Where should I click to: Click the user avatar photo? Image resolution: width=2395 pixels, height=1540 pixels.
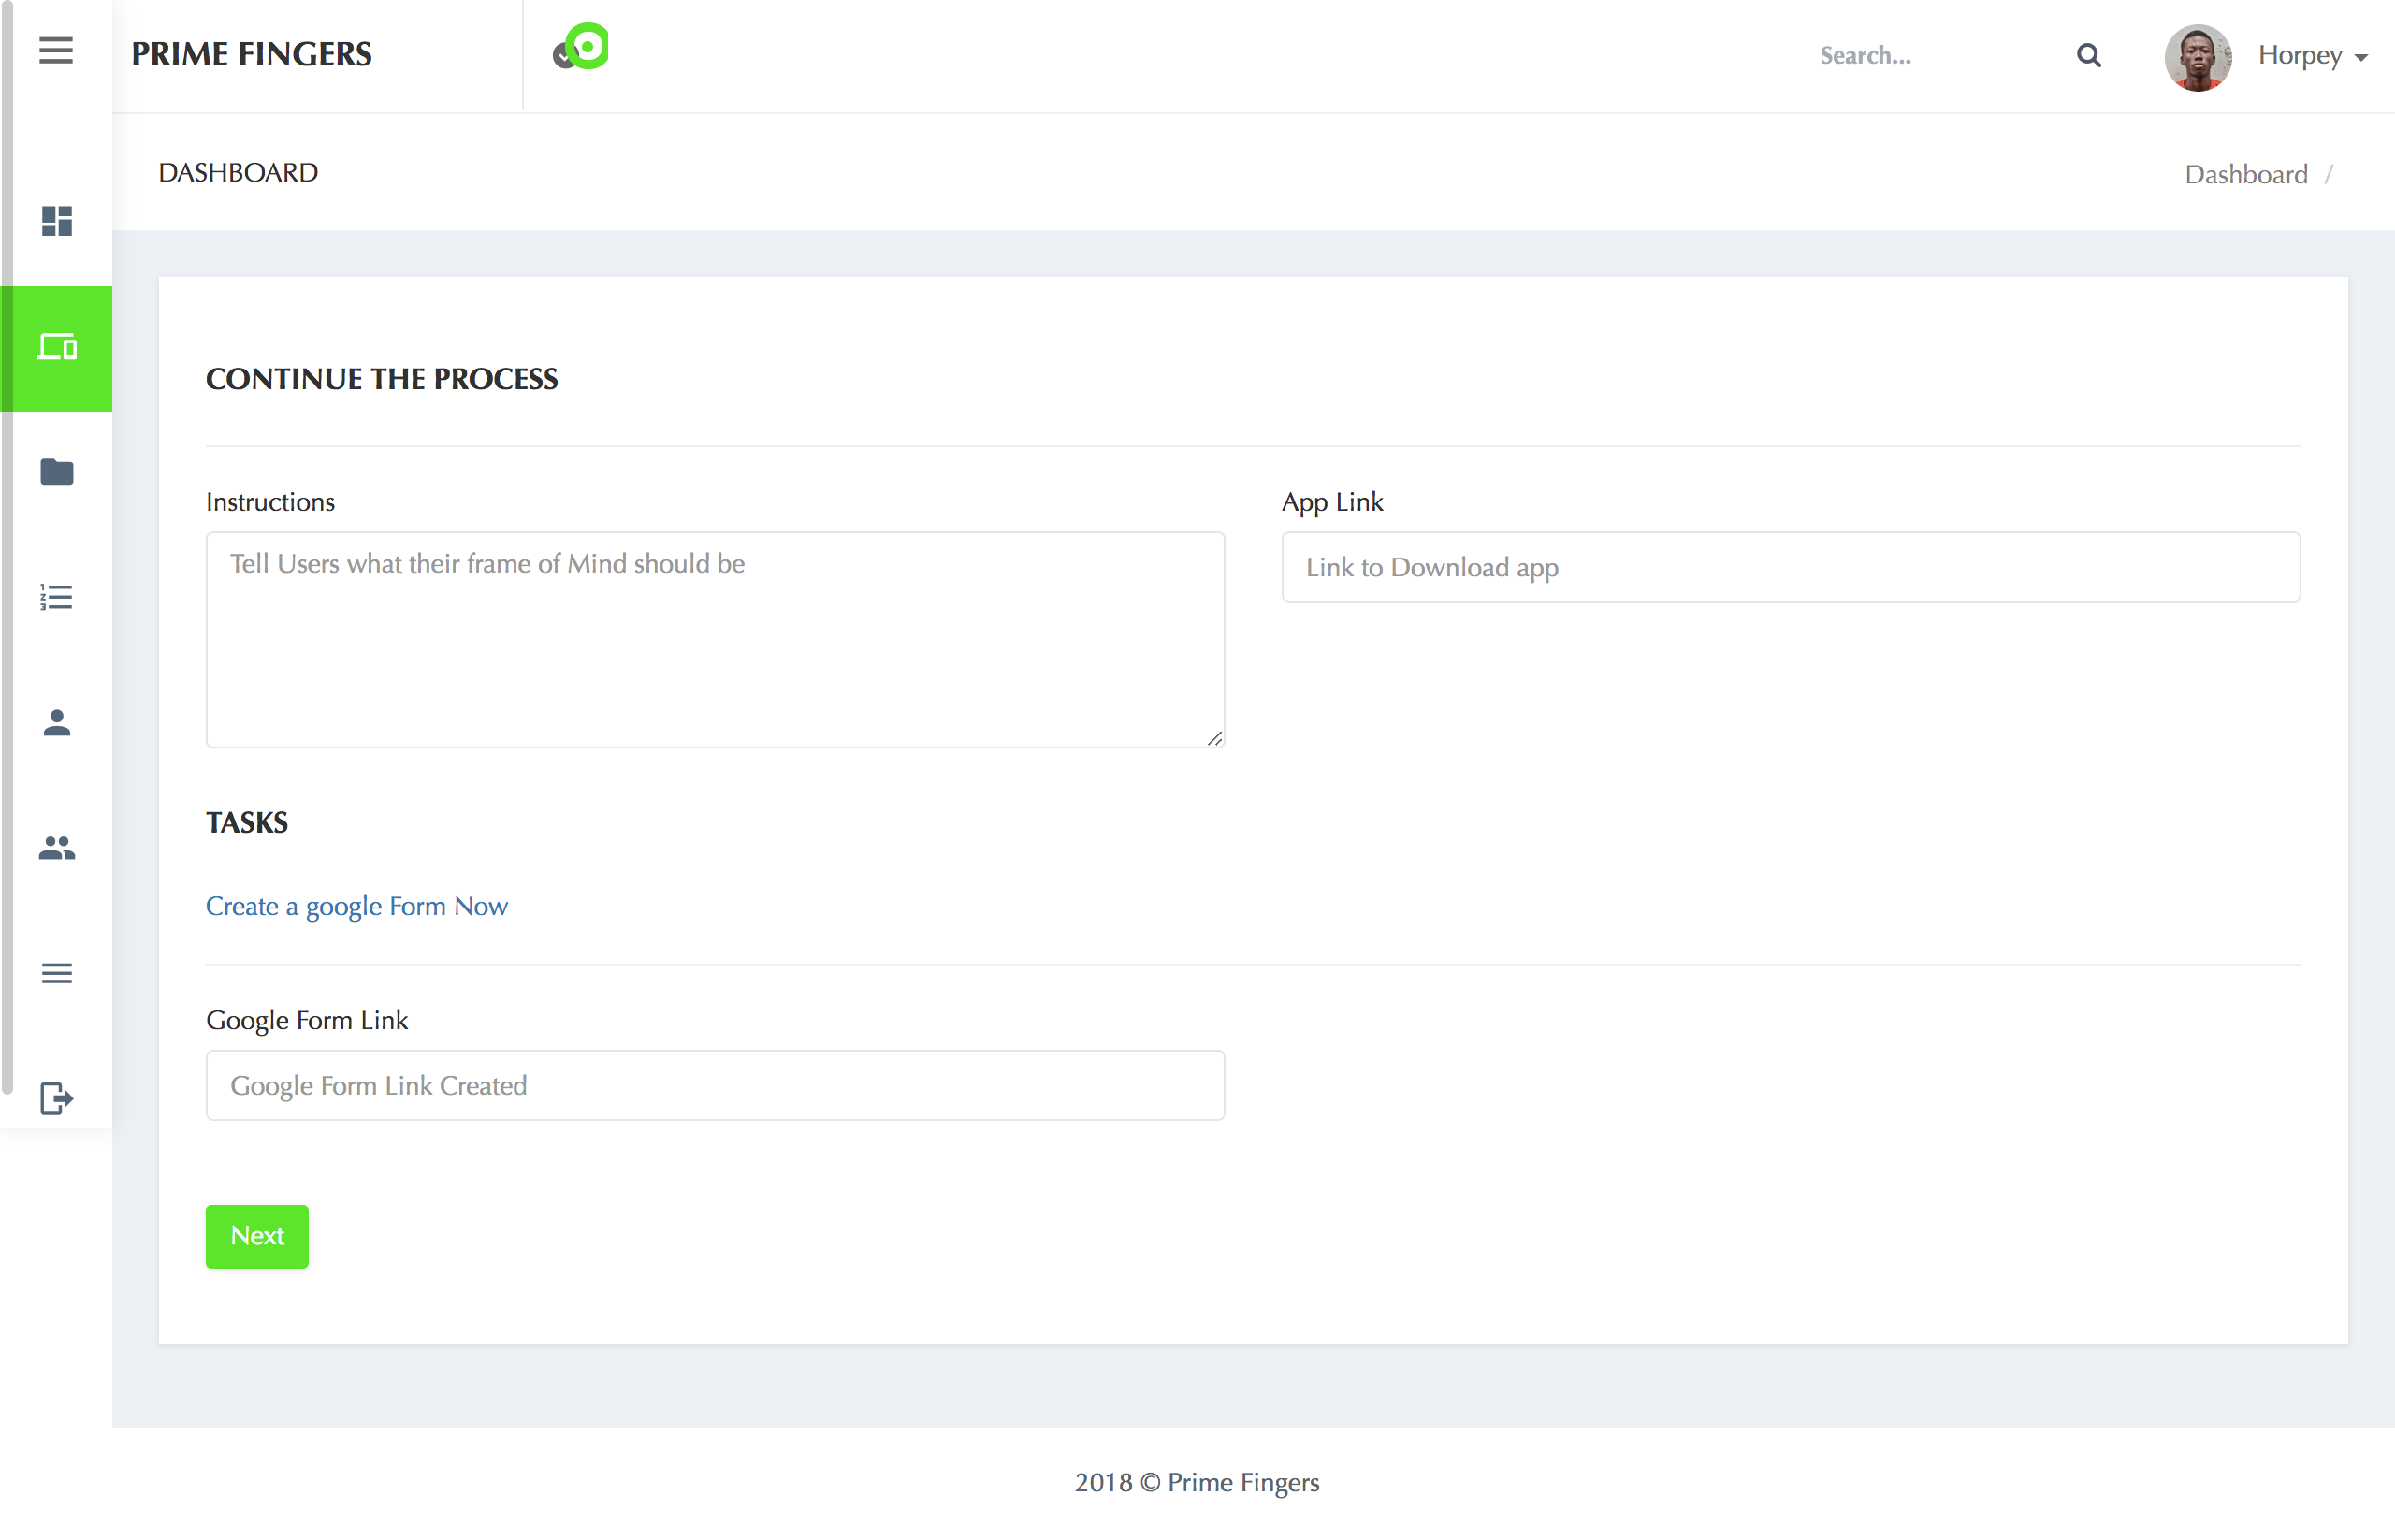[2197, 57]
